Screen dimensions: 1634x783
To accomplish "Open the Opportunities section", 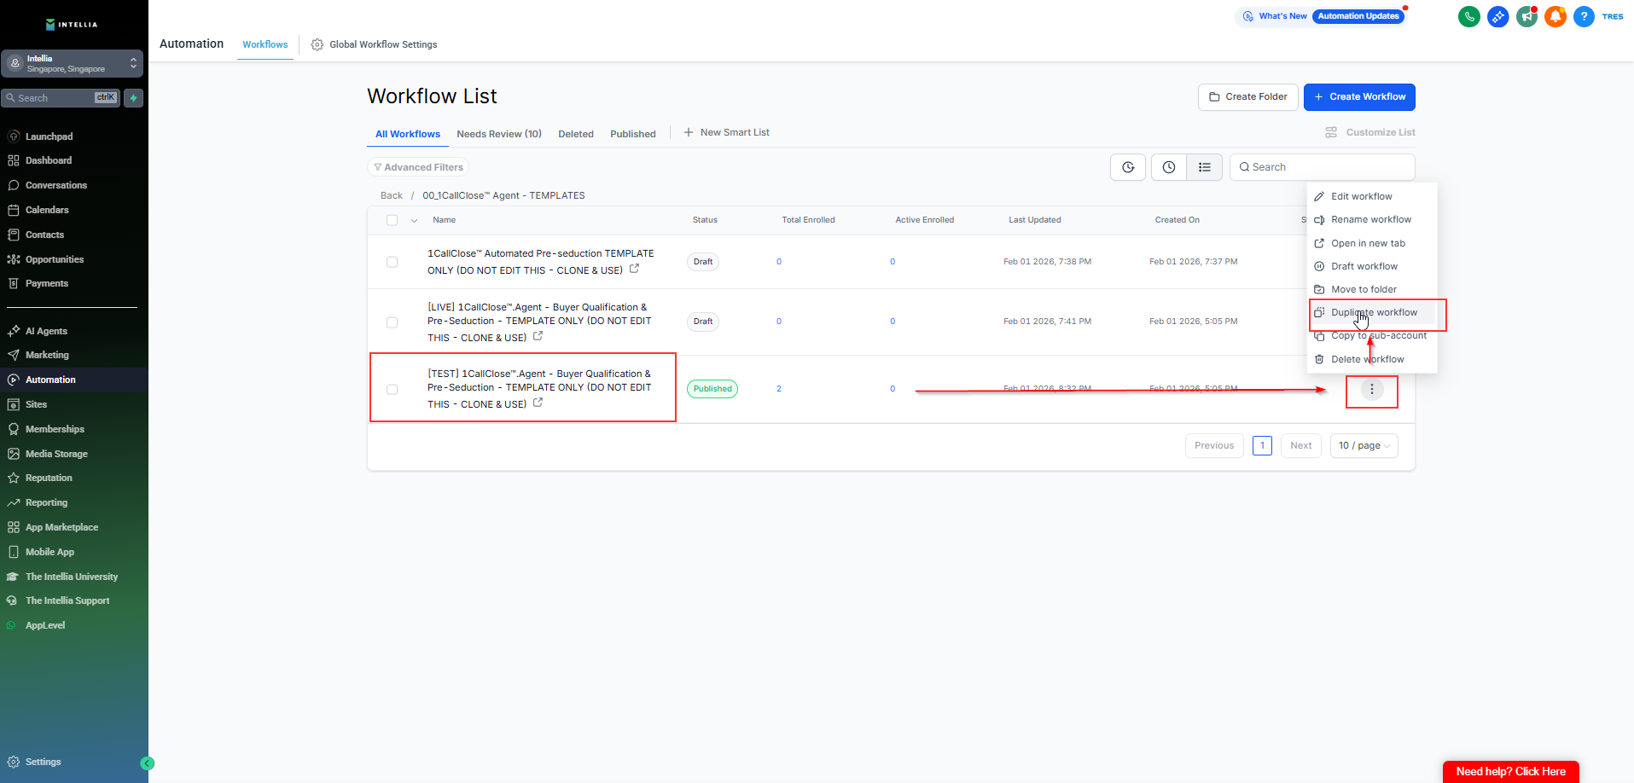I will [55, 259].
